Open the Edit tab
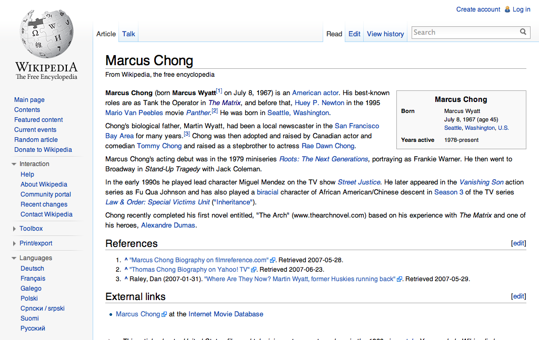This screenshot has height=340, width=539. pos(354,34)
